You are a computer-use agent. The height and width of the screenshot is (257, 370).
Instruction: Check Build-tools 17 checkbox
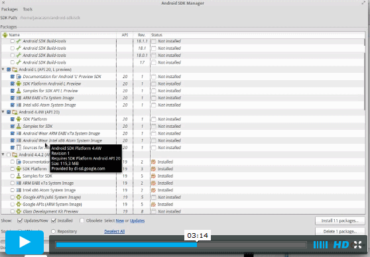pyautogui.click(x=13, y=62)
